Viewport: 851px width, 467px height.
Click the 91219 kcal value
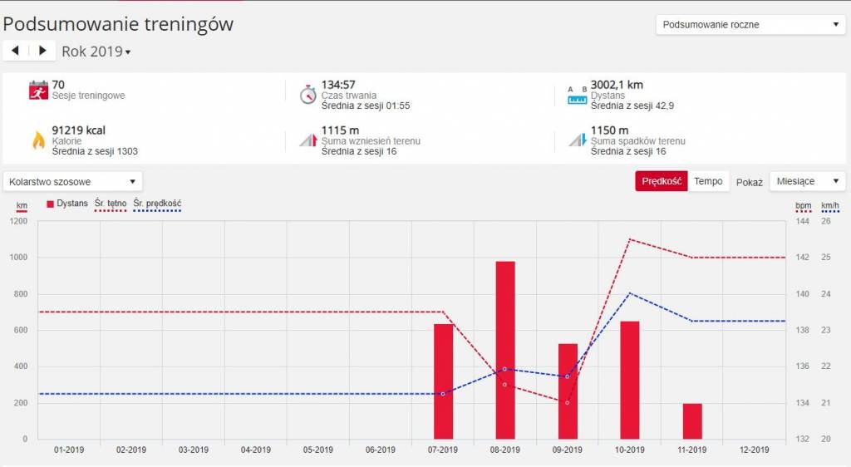(79, 130)
